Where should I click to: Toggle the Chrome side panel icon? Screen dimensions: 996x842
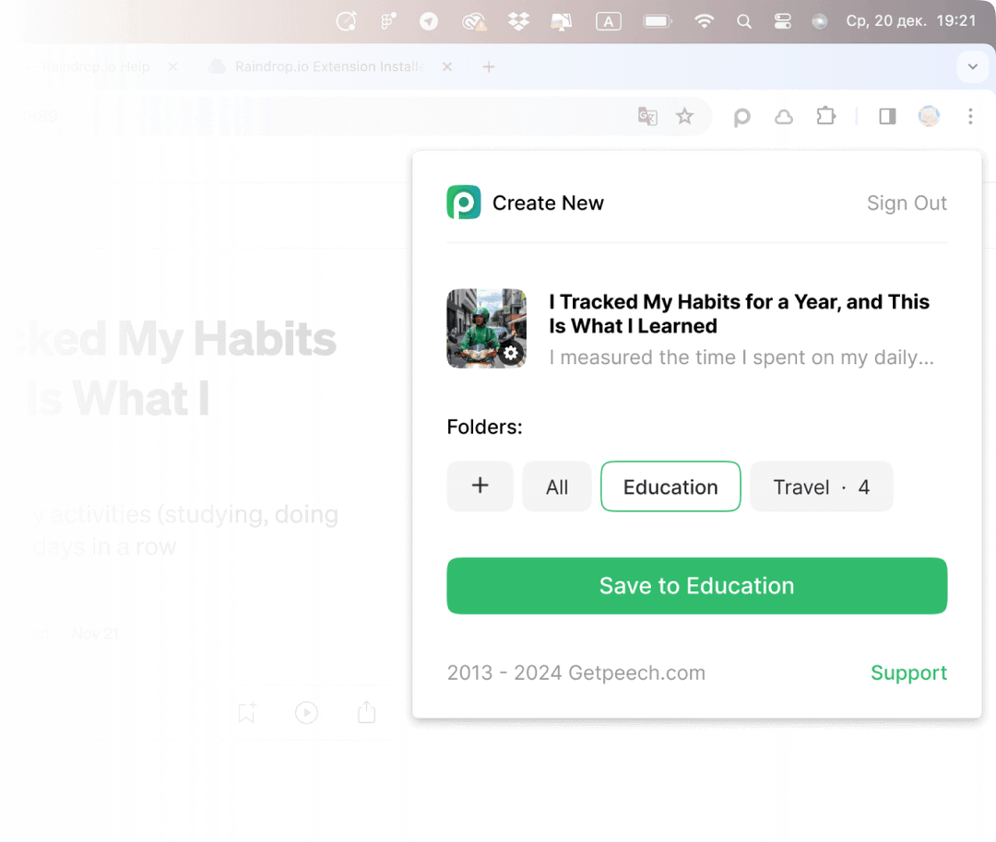[887, 116]
